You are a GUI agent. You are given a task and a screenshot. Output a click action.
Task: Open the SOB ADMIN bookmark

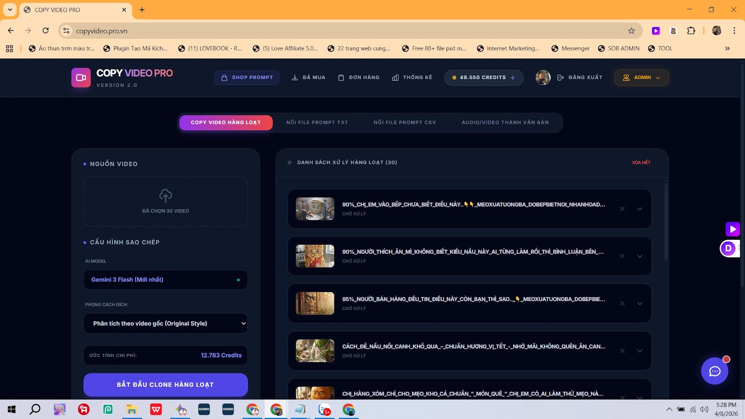point(619,48)
